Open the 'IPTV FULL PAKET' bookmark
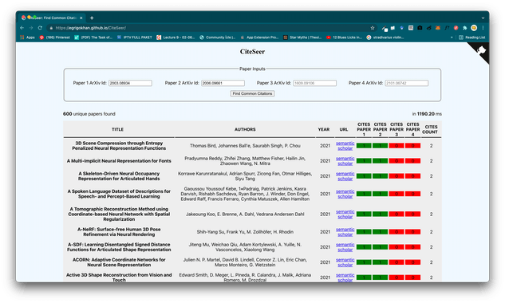This screenshot has height=303, width=505. pyautogui.click(x=134, y=37)
